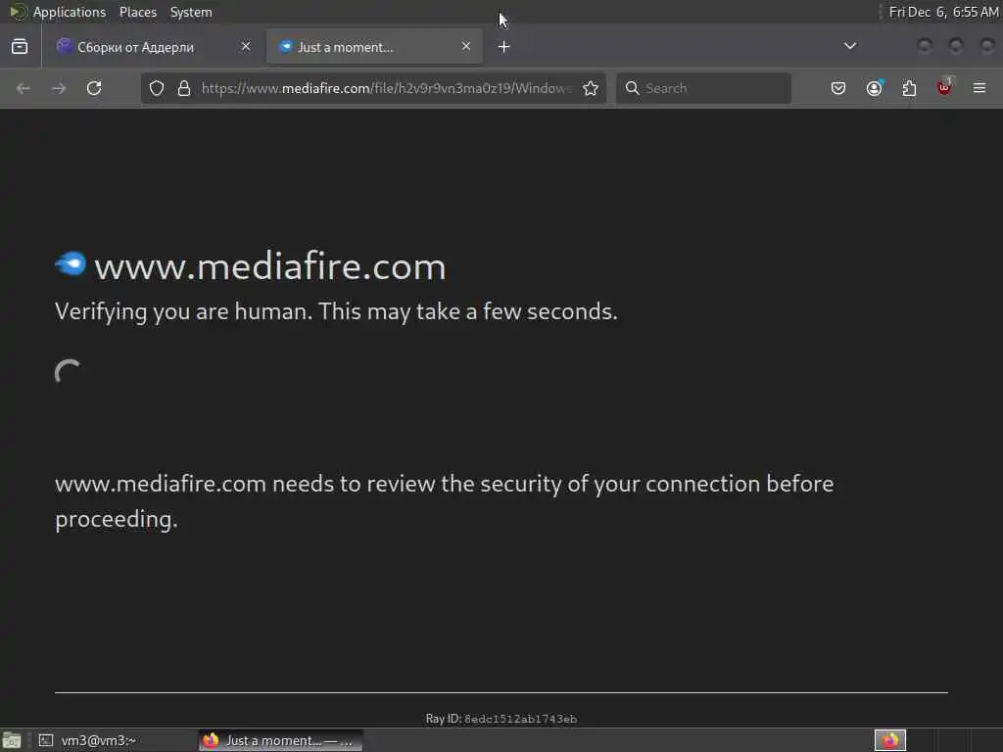1003x752 pixels.
Task: Save page to Pocket
Action: tap(838, 88)
